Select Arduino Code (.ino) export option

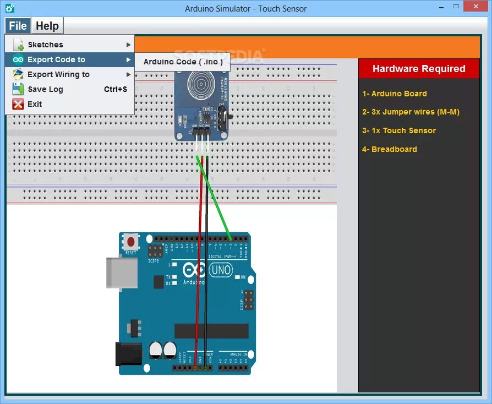[183, 62]
